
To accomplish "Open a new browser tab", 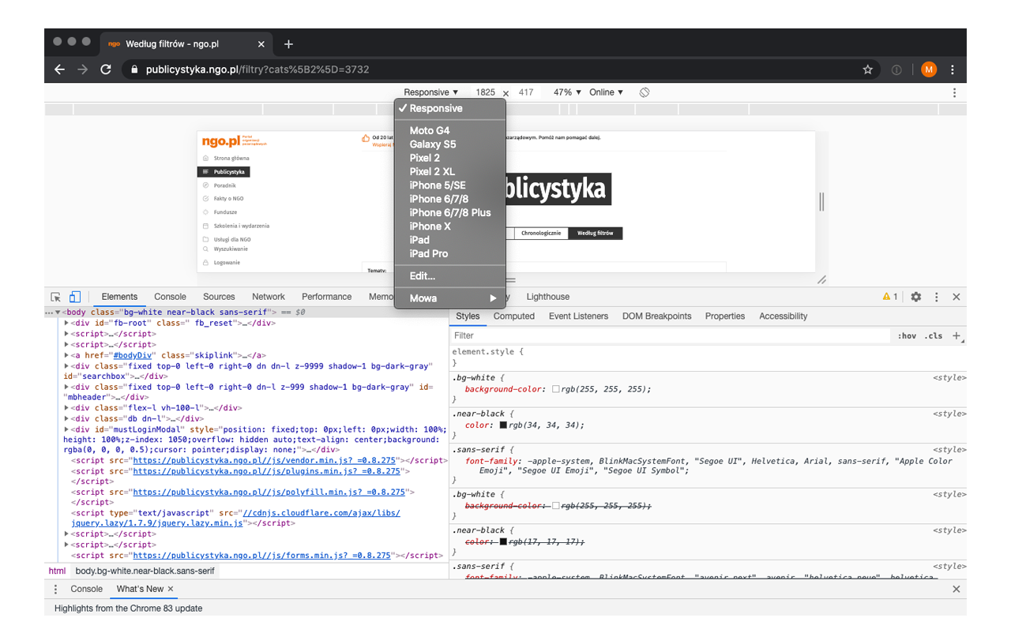I will click(288, 44).
